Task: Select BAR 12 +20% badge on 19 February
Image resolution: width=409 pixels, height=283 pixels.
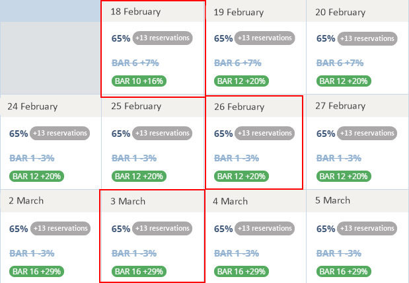Action: 241,81
